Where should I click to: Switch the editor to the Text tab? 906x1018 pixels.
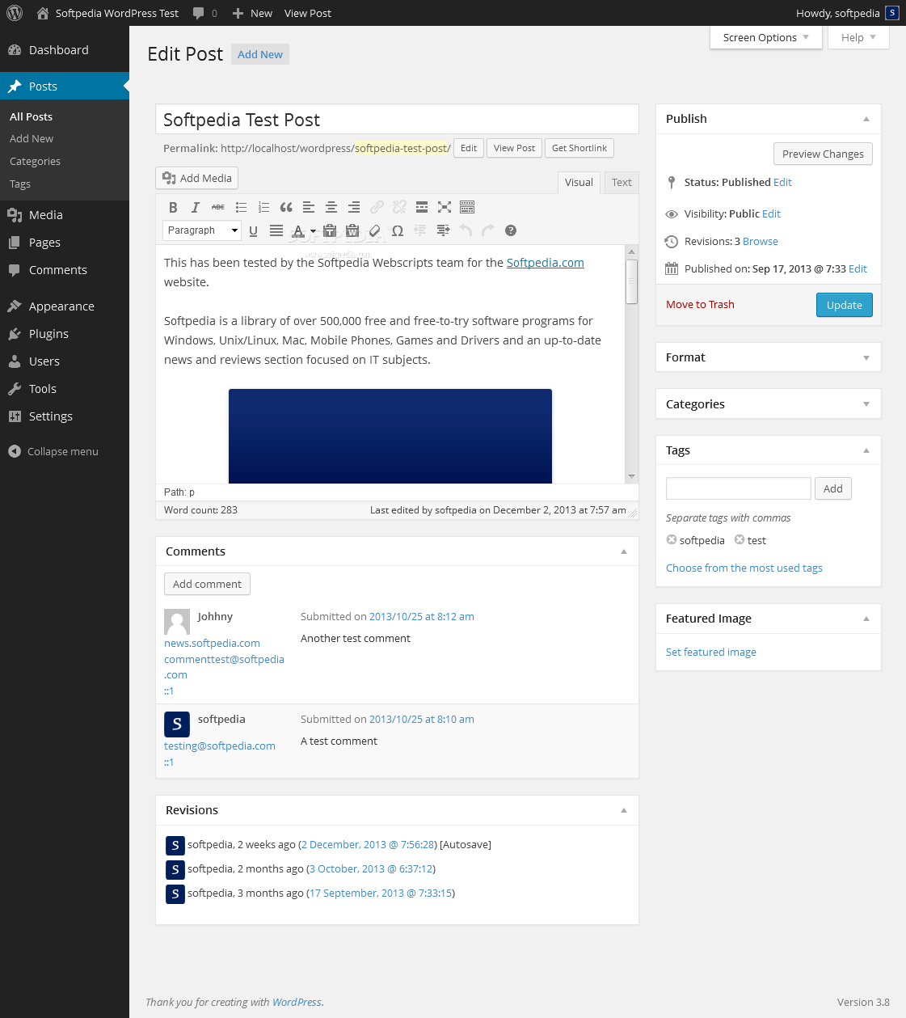click(x=622, y=183)
